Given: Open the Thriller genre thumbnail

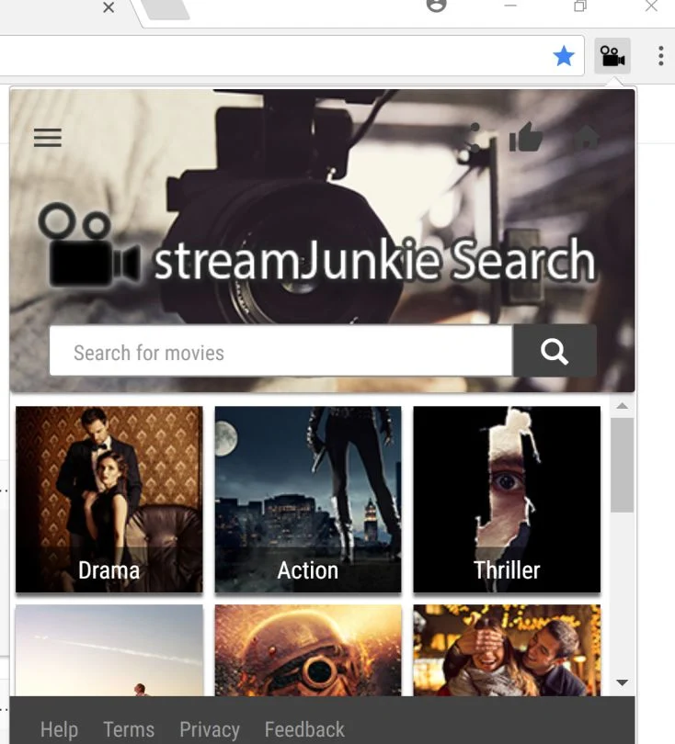Looking at the screenshot, I should (507, 499).
